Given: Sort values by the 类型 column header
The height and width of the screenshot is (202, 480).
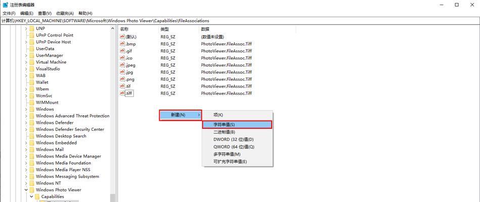Looking at the screenshot, I should click(x=178, y=29).
